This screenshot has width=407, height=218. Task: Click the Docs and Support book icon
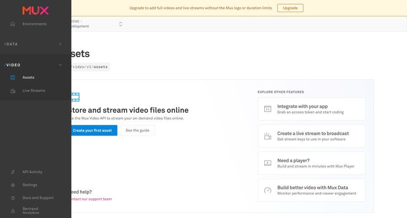13,198
